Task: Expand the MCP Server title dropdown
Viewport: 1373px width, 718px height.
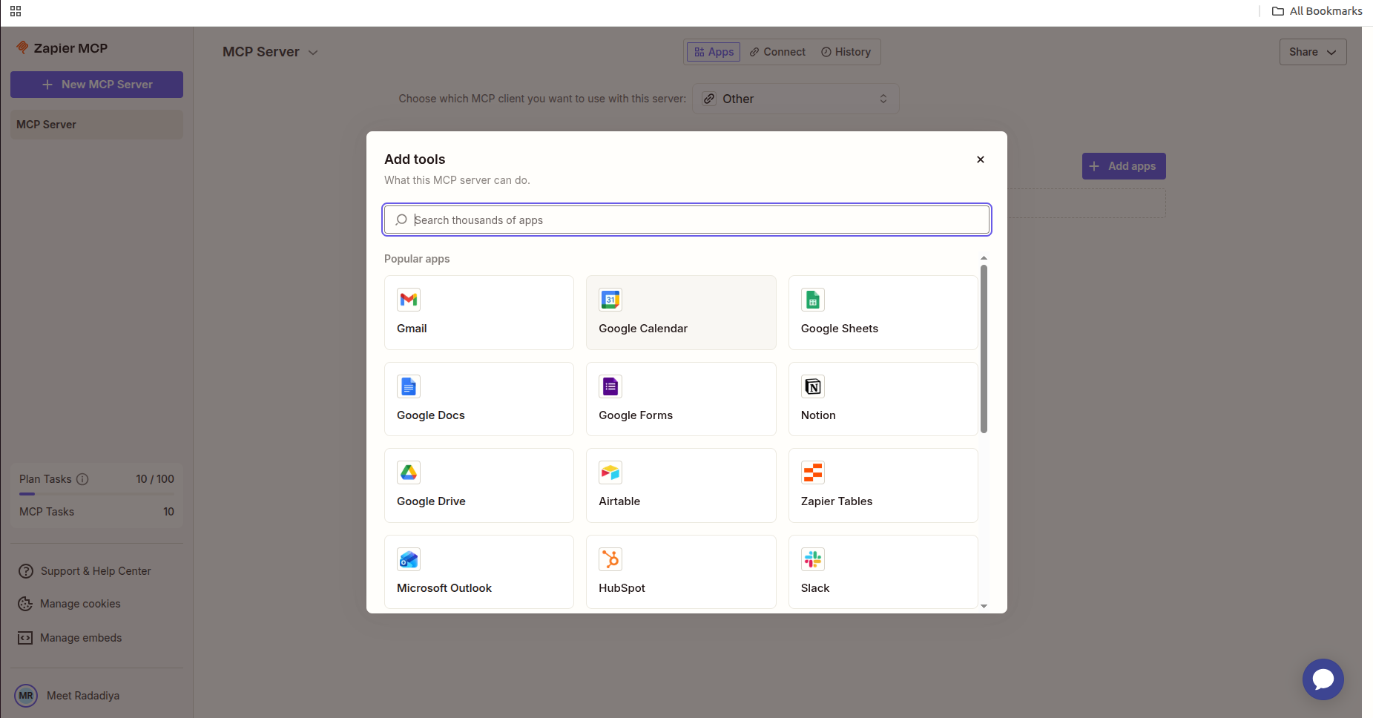Action: point(313,52)
